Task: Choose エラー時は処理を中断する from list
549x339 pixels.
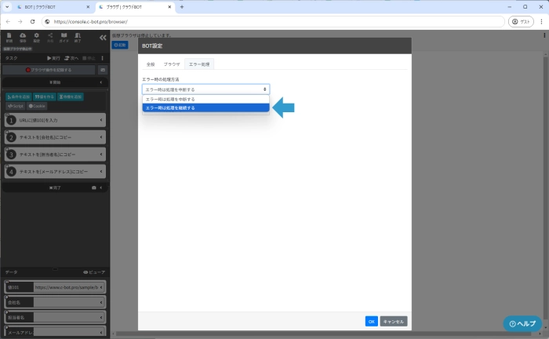Action: [205, 100]
